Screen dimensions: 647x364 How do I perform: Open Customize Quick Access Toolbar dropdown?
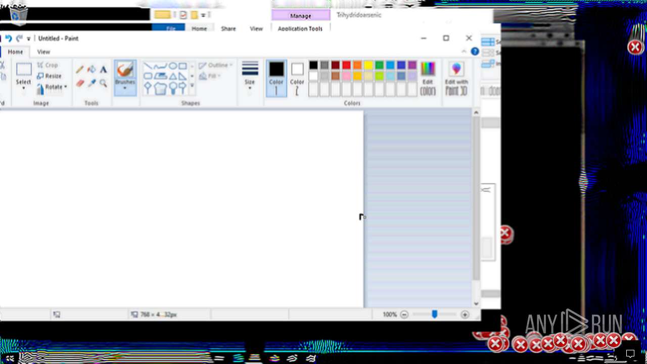[x=29, y=39]
